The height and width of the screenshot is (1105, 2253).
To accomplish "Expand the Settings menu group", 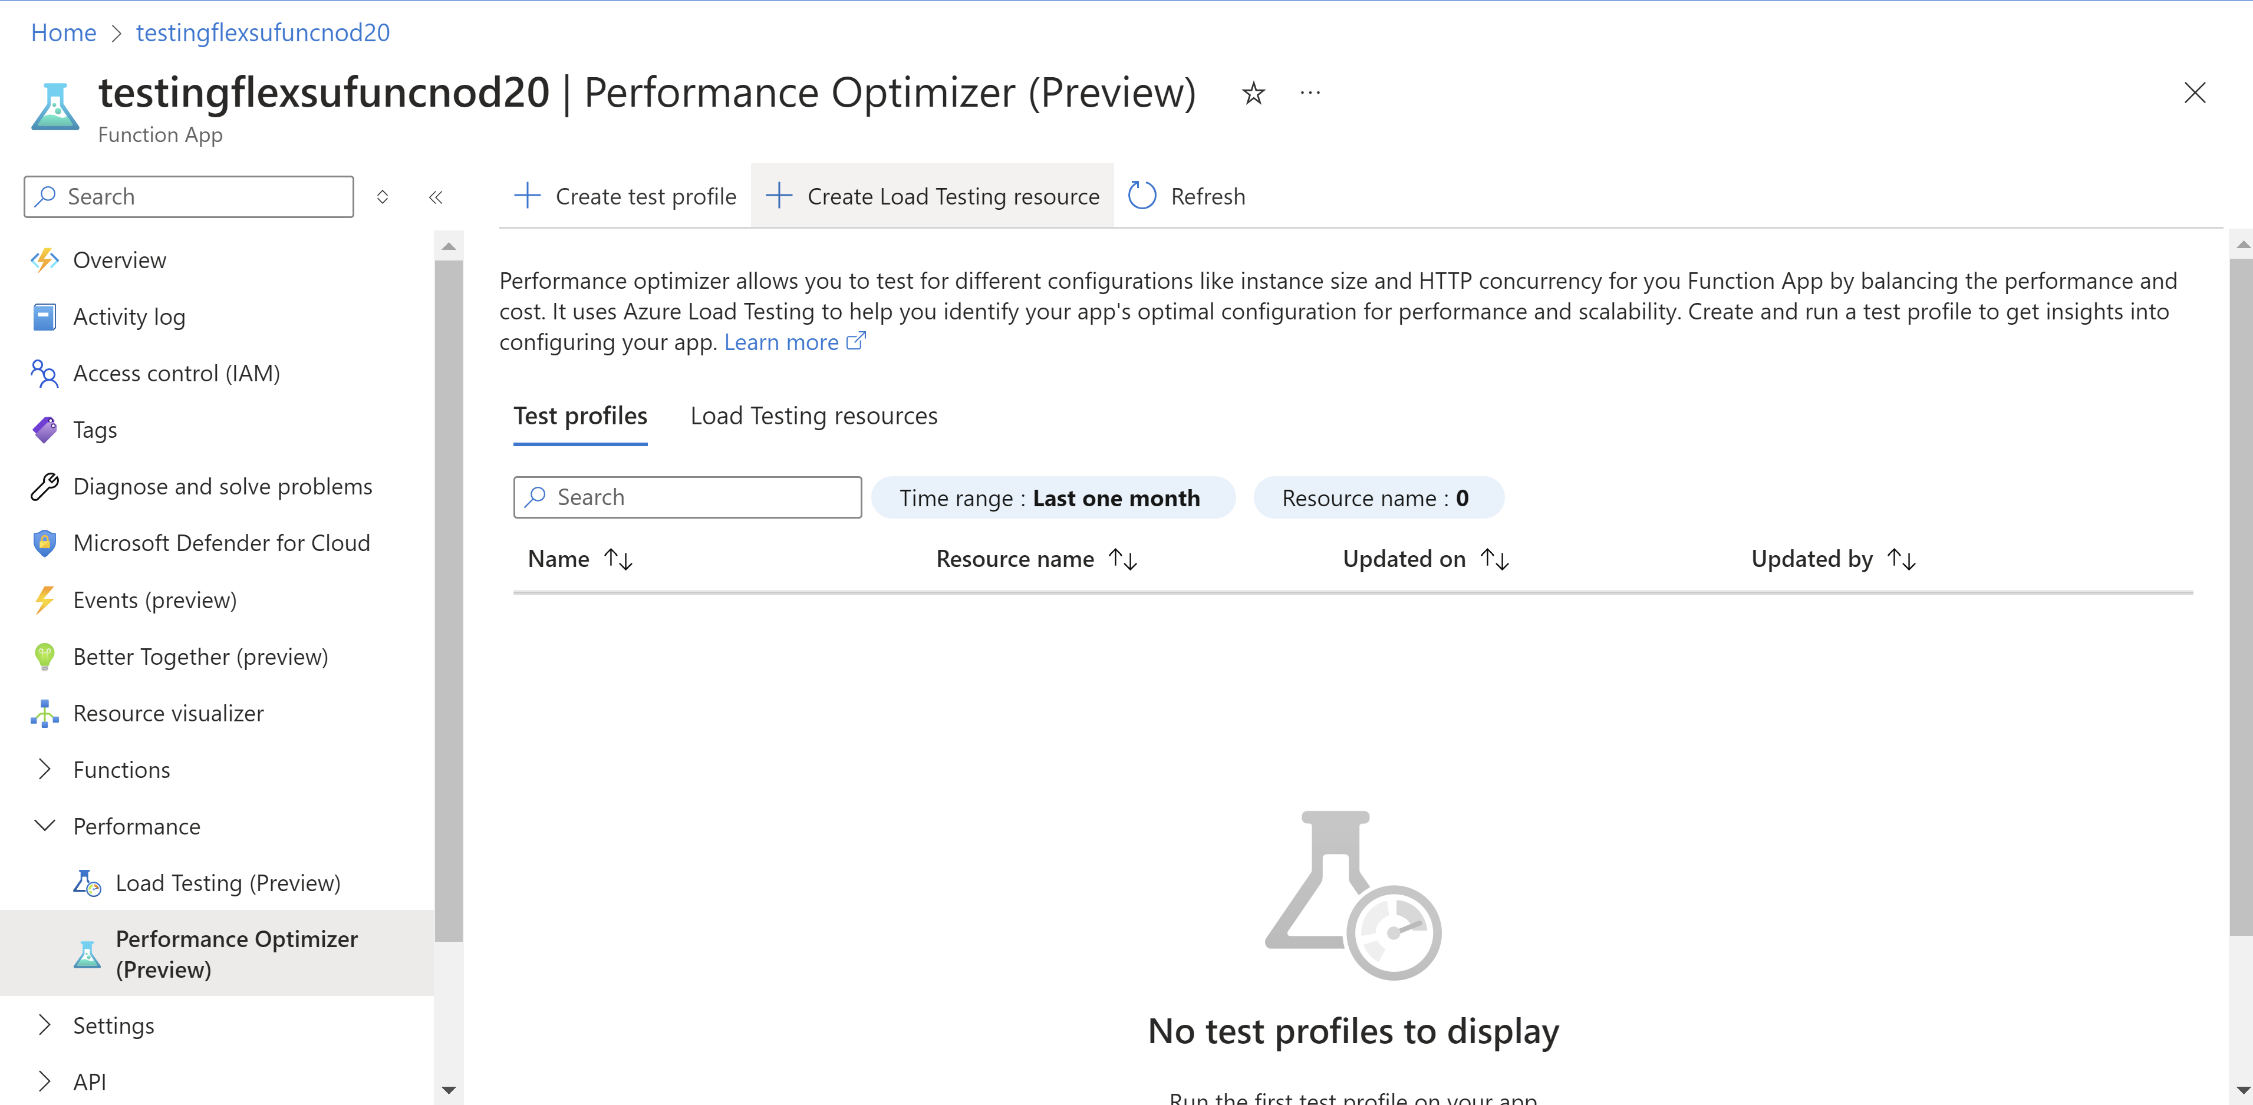I will click(x=45, y=1025).
